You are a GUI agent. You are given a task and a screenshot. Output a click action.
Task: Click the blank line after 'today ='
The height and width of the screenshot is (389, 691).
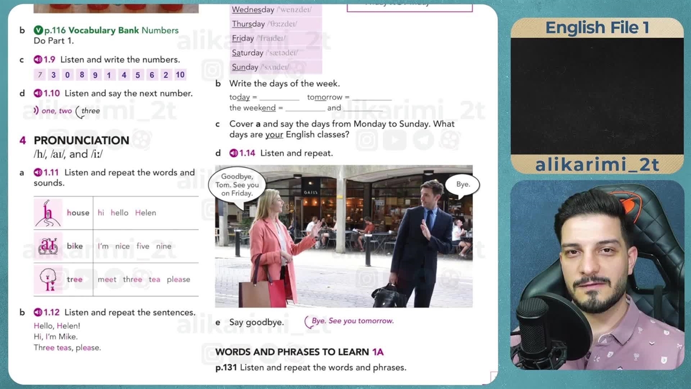click(x=279, y=99)
